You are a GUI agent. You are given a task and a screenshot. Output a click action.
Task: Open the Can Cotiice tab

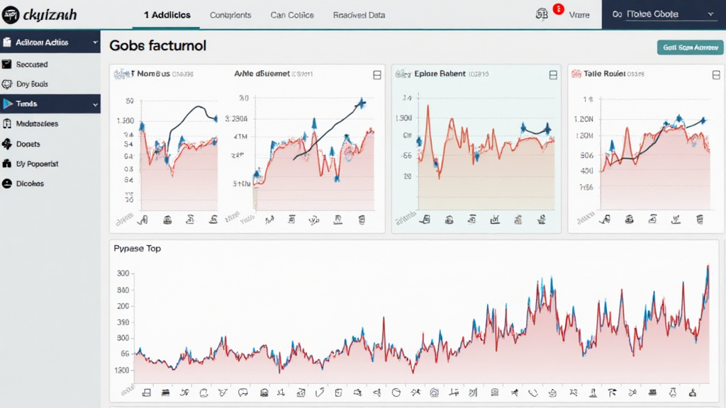pos(292,15)
